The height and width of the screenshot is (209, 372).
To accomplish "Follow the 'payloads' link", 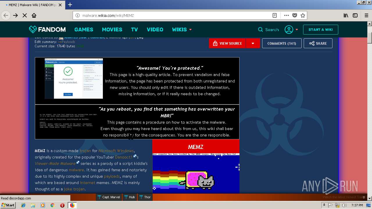I will 112,176.
